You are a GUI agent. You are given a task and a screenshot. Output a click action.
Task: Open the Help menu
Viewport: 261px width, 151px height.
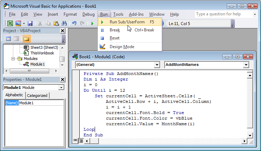pyautogui.click(x=174, y=14)
